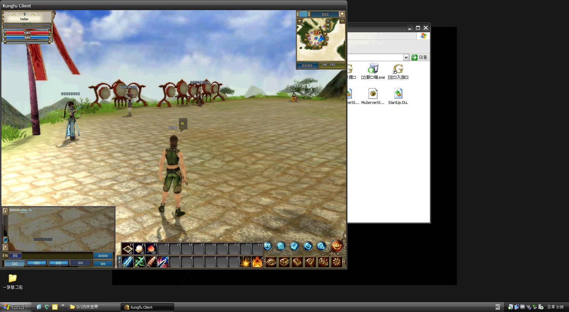Trigger the fiery meditation skill
The width and height of the screenshot is (569, 312).
257,262
